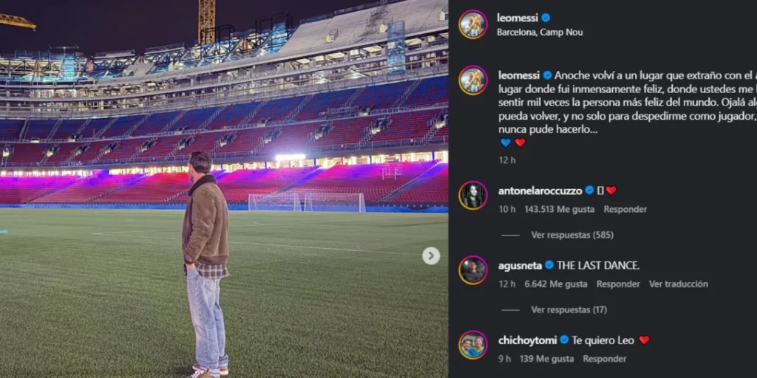757x378 pixels.
Task: Click the leomessi avatar beside the caption
Action: (472, 80)
